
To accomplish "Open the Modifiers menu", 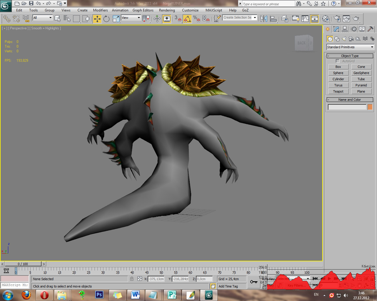I will click(x=100, y=10).
